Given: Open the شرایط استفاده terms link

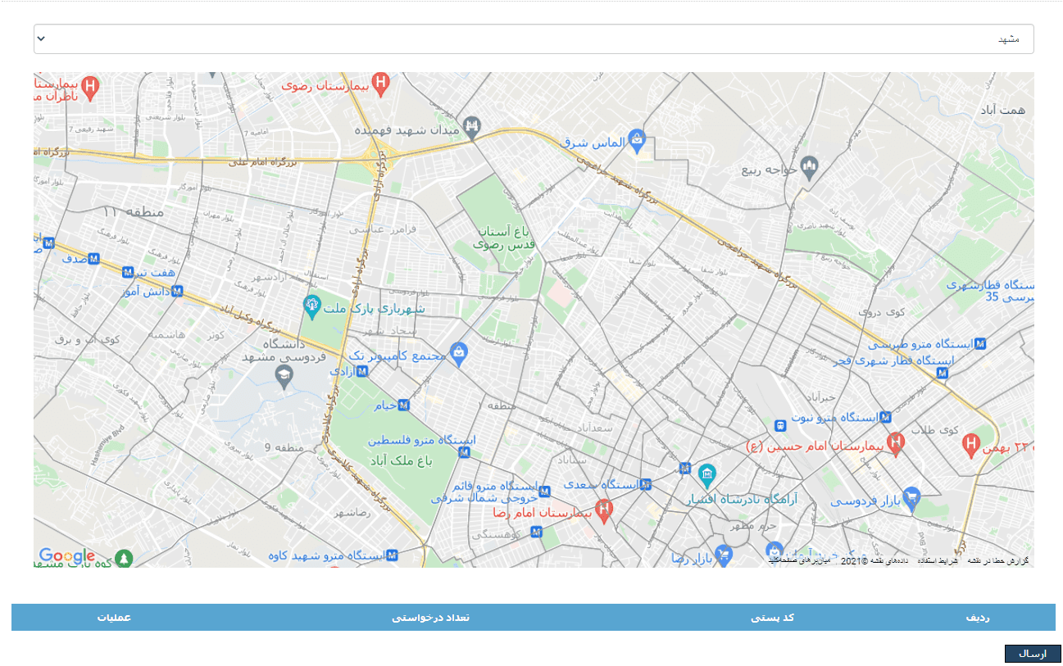Looking at the screenshot, I should coord(937,561).
